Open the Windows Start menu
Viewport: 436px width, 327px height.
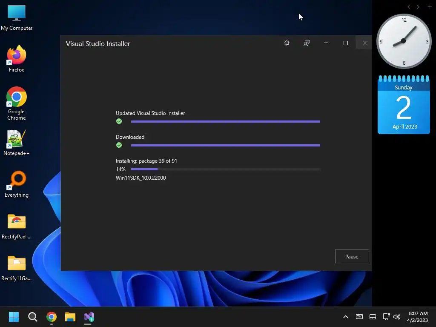[x=14, y=317]
